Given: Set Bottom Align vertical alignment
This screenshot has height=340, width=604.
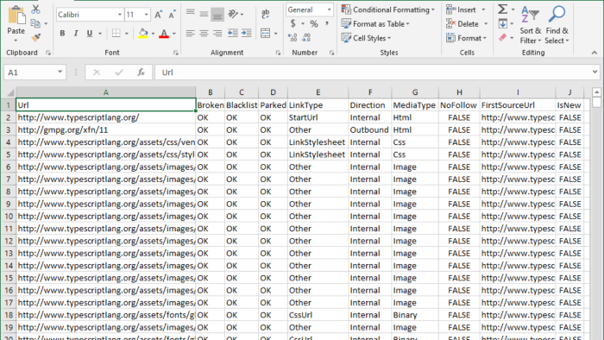Looking at the screenshot, I should [x=217, y=15].
